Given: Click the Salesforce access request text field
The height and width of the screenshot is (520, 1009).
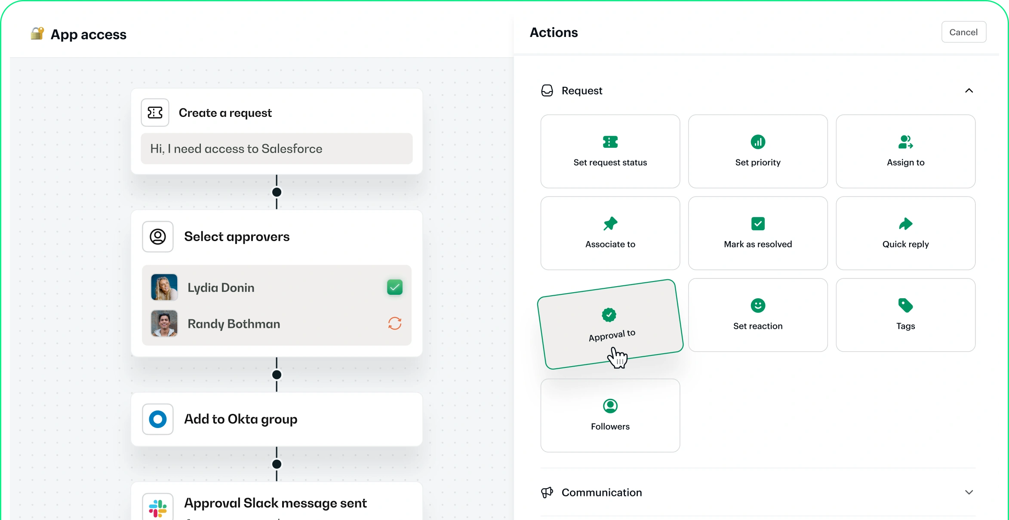Looking at the screenshot, I should click(x=277, y=149).
